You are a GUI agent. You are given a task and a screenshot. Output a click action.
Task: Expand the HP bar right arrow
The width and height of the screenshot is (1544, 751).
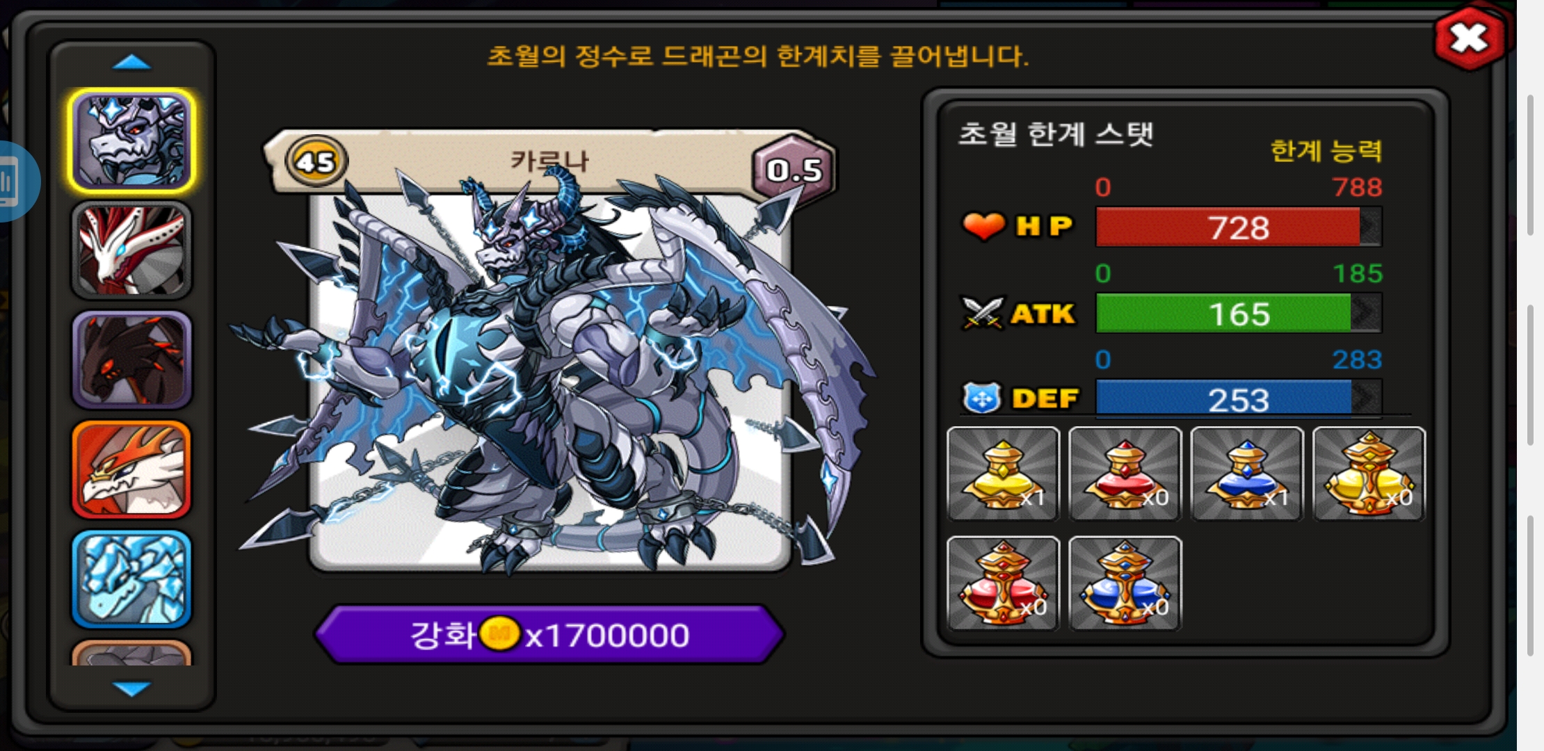[x=1370, y=227]
